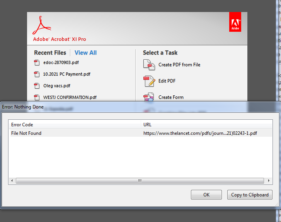Open the View All recent files link
The height and width of the screenshot is (222, 281).
(x=85, y=53)
